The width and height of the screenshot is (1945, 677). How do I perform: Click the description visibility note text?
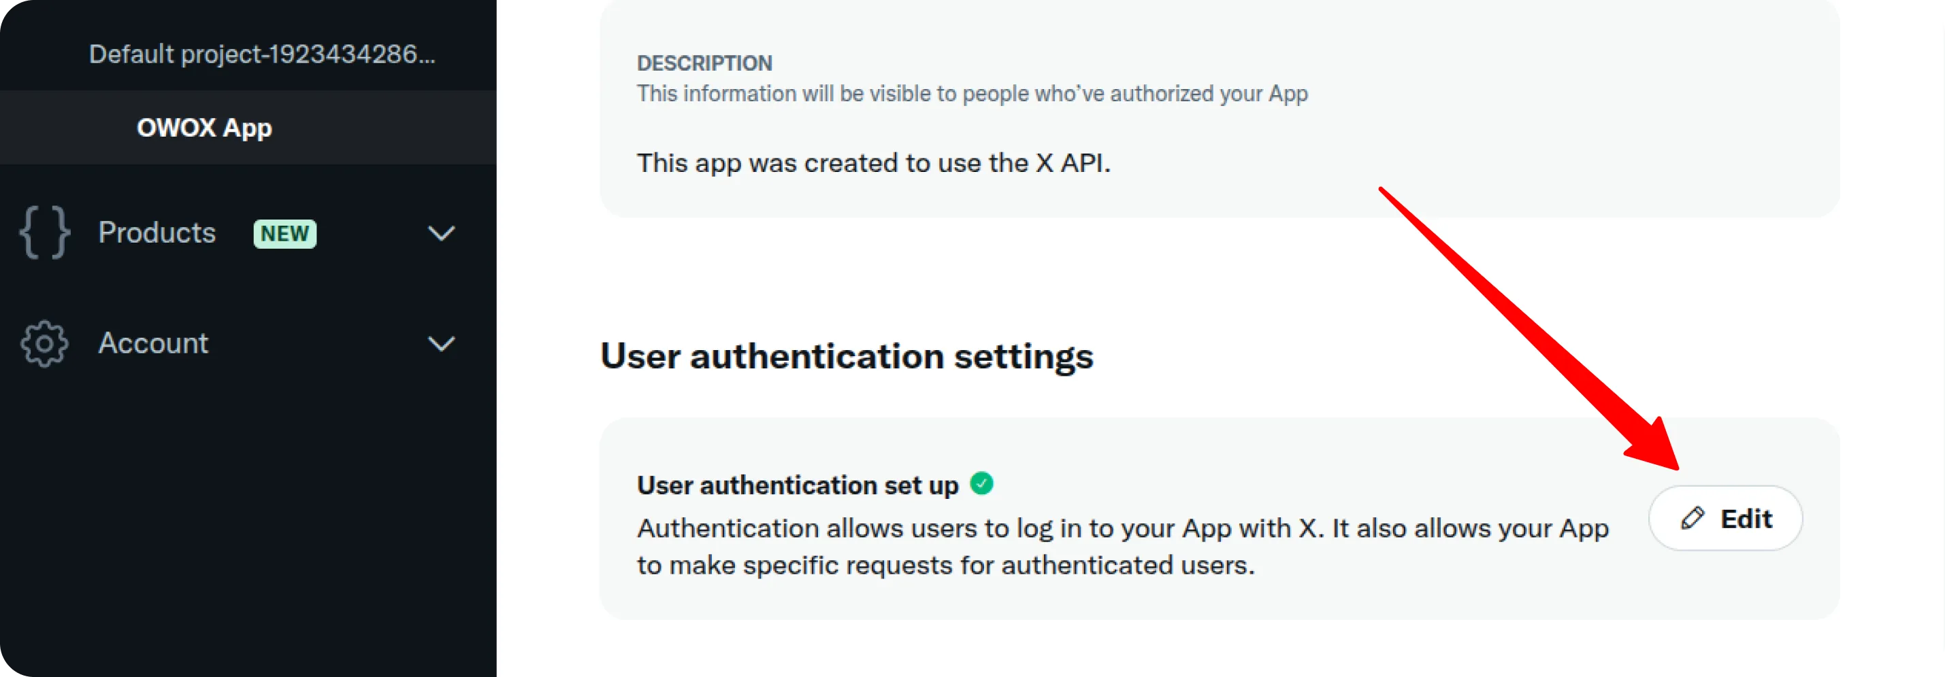tap(972, 94)
